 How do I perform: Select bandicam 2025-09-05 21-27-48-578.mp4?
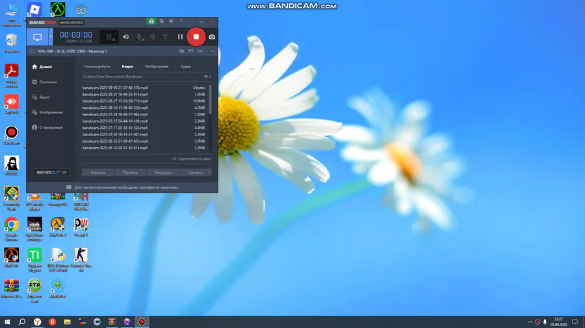(144, 88)
